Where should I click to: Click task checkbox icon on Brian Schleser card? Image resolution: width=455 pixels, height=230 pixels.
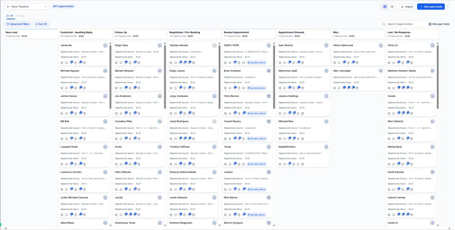243,88
